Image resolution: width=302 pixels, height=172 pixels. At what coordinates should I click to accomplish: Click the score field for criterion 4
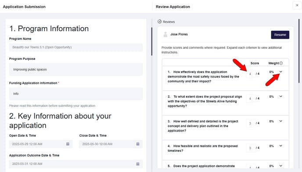(251, 148)
